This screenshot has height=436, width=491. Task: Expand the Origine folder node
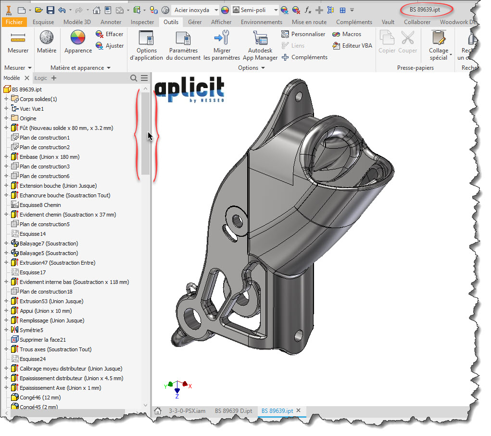tap(6, 118)
